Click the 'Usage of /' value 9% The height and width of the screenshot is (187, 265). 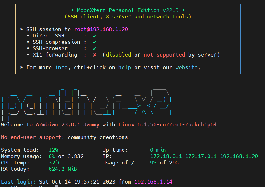click(x=153, y=163)
